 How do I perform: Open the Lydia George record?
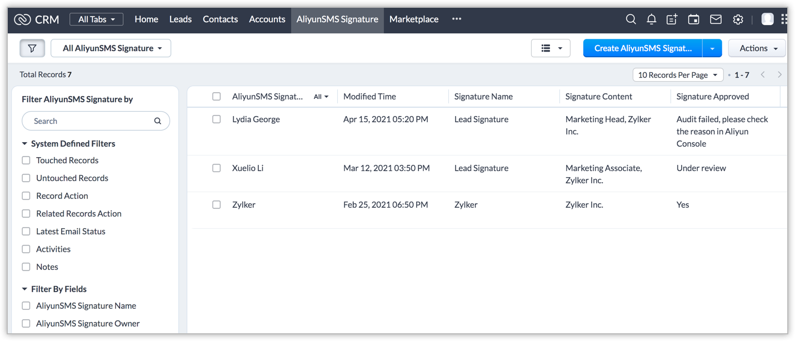(256, 119)
